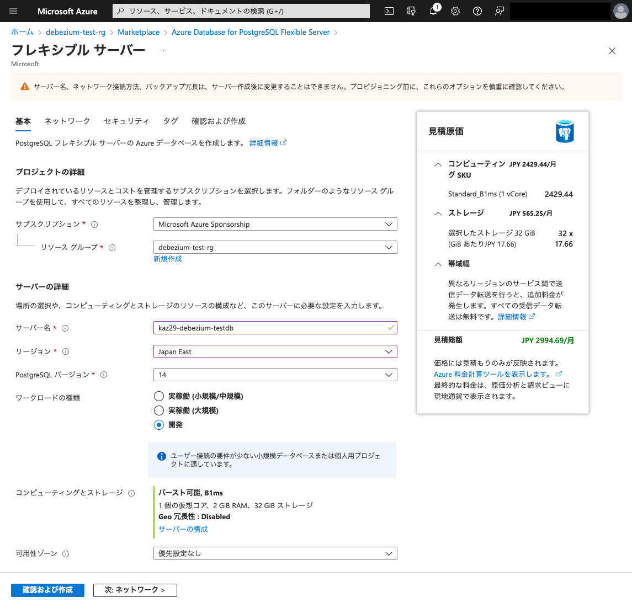Click the バースト可能, B1ms heading
Viewport: 632px width, 608px height.
click(190, 493)
